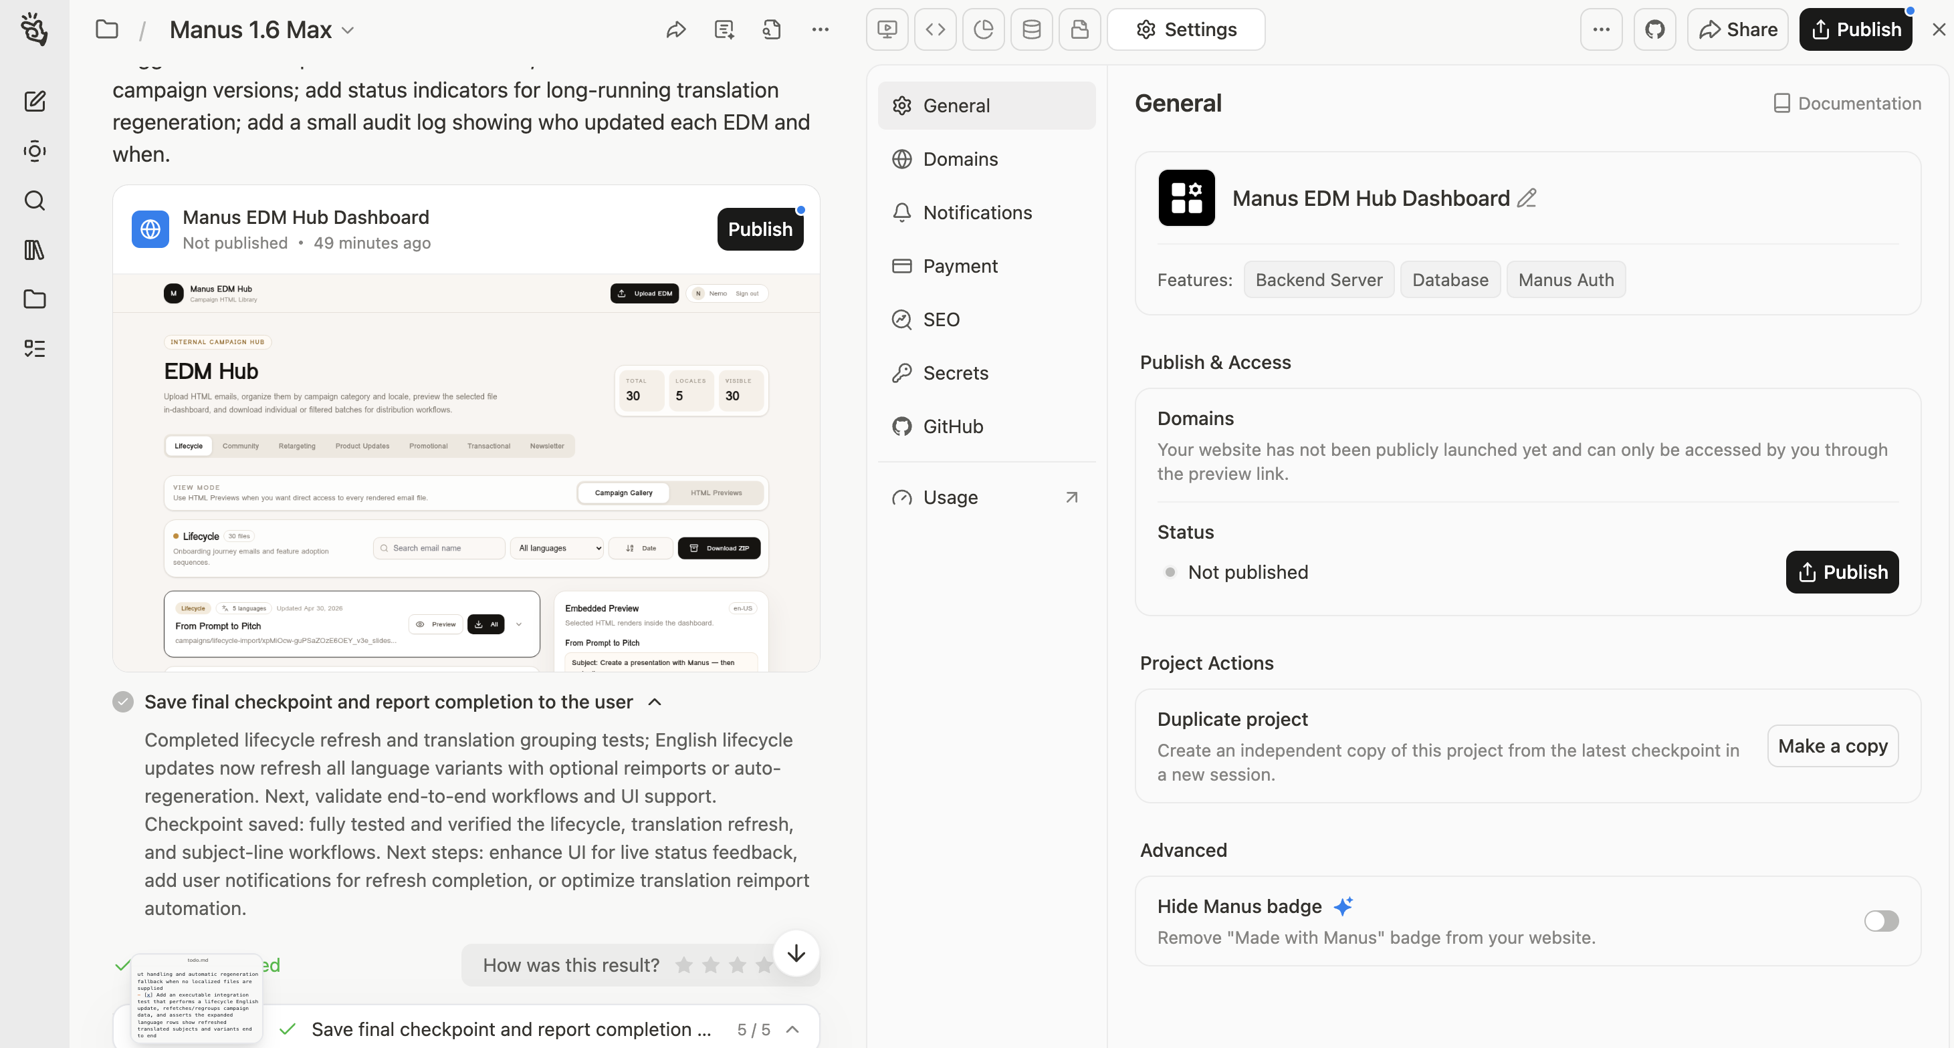
Task: Click HTML Previews view mode in preview
Action: (x=716, y=493)
